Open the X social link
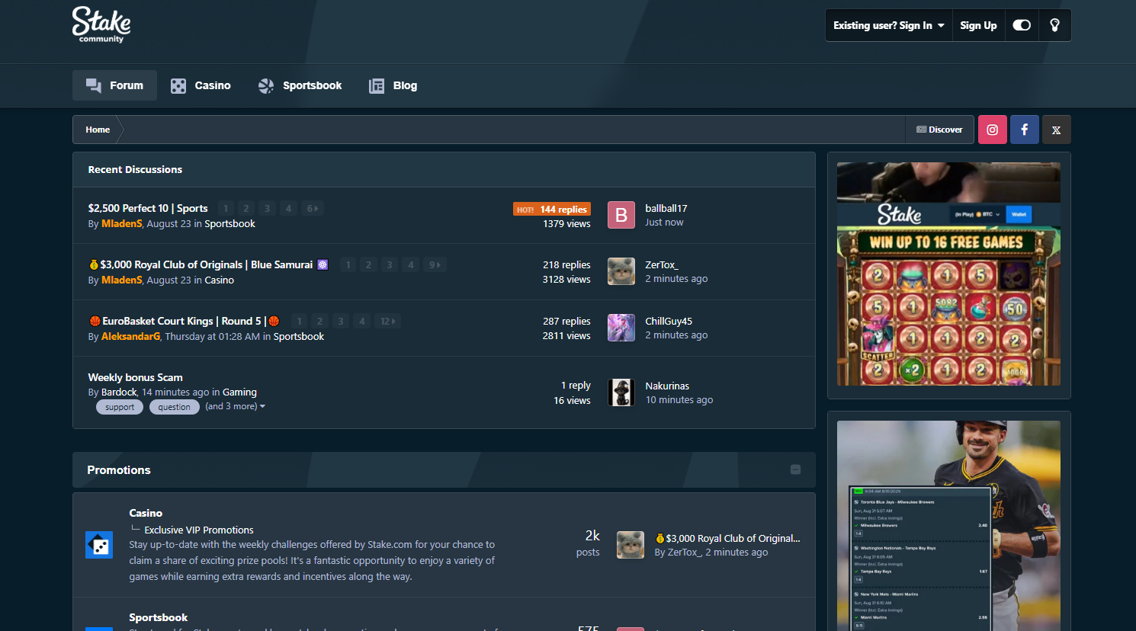1136x631 pixels. (1056, 130)
